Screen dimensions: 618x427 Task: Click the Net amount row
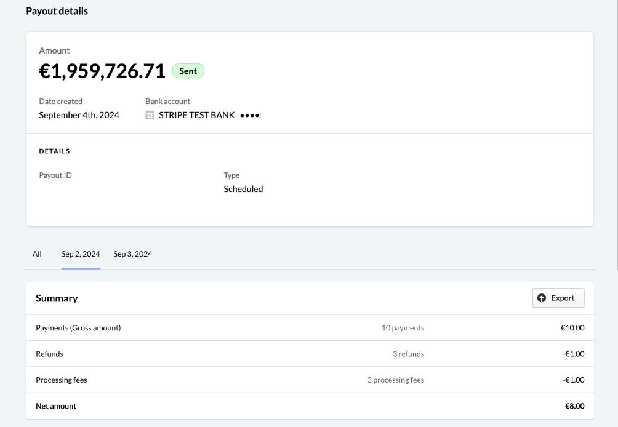(x=55, y=406)
